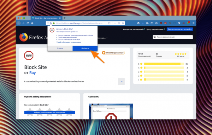212x135 pixels.
Task: Click the Рекомендованные badge
Action: pyautogui.click(x=113, y=53)
